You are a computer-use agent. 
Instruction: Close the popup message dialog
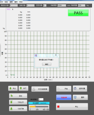tap(56, 55)
